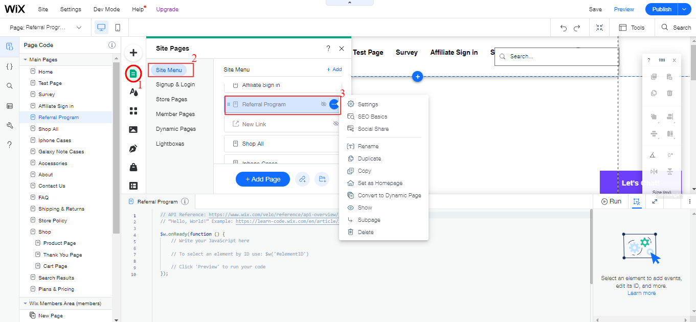Screen dimensions: 696x322
Task: Toggle Referral Program hidden eye icon
Action: tap(323, 104)
